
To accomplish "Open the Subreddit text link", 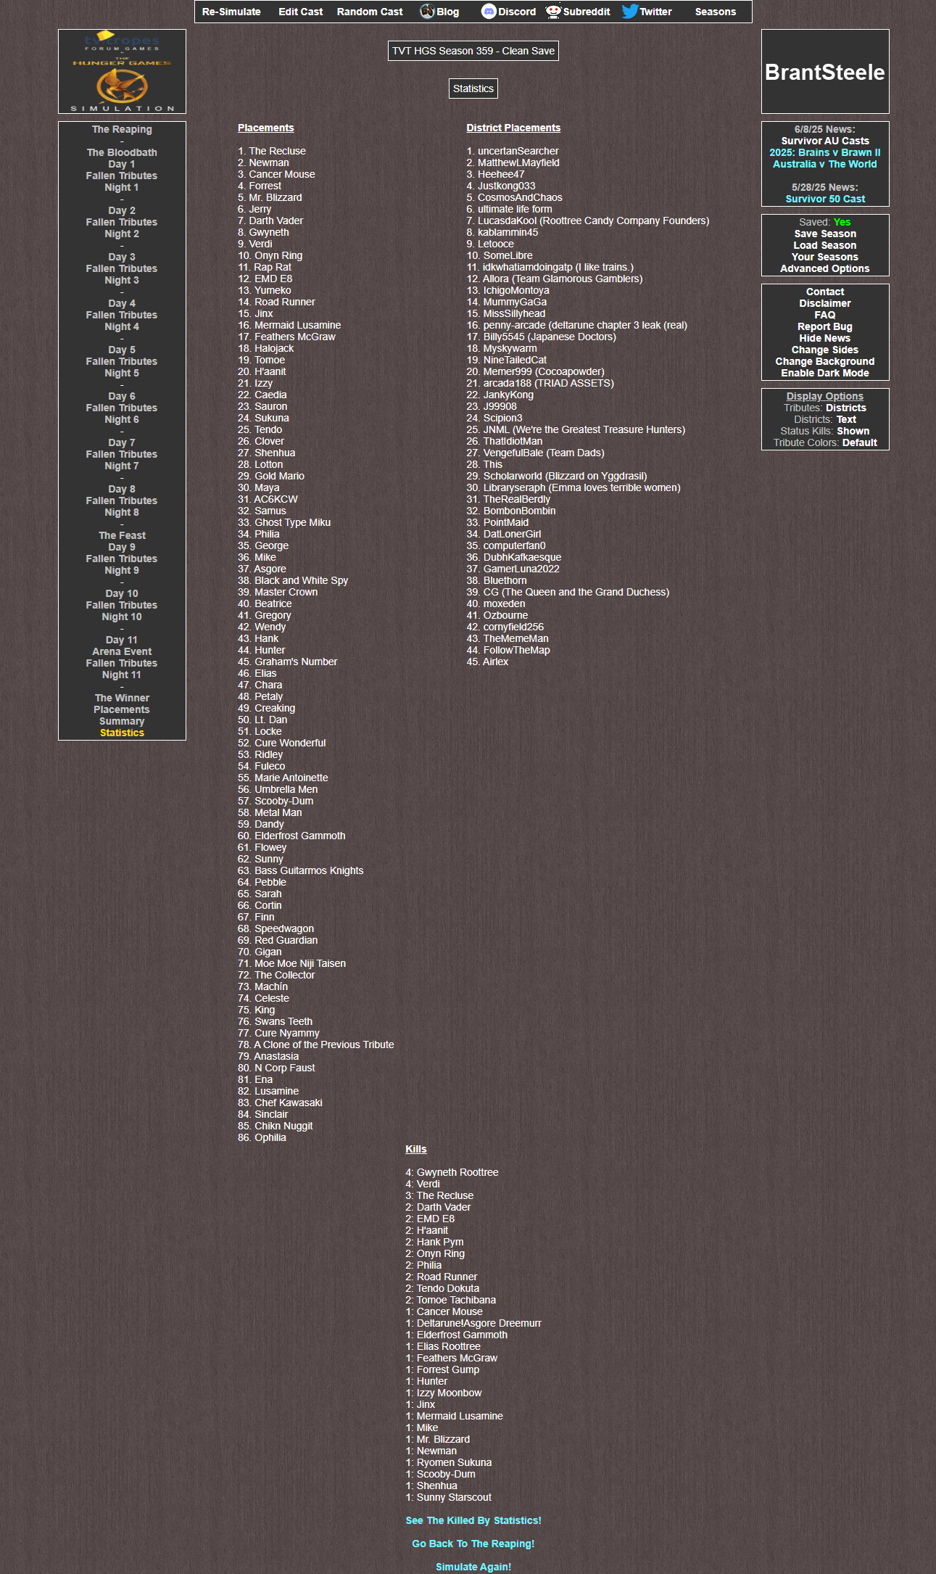I will (x=587, y=12).
